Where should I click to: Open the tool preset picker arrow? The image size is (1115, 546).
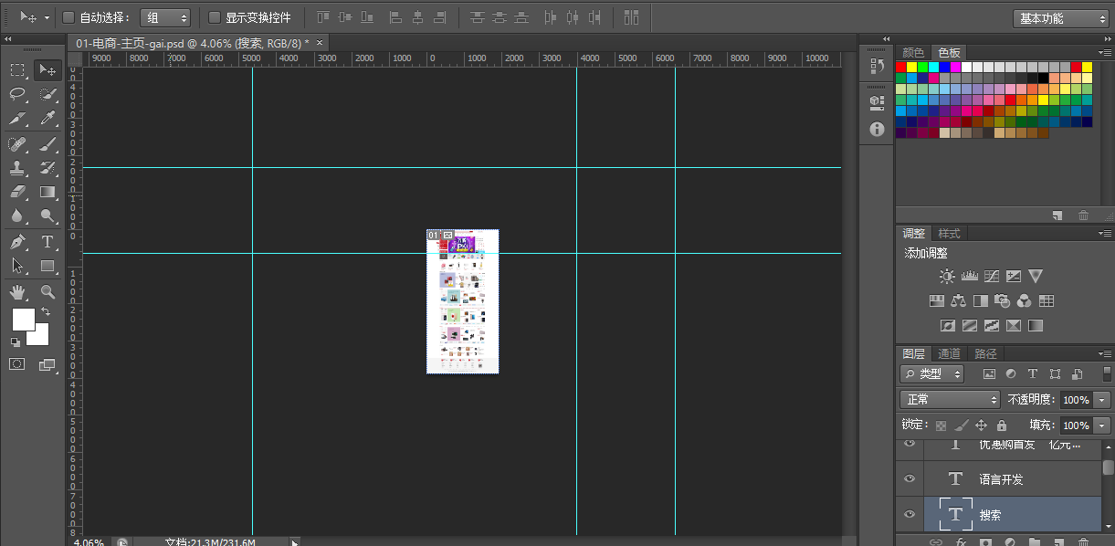[x=47, y=17]
